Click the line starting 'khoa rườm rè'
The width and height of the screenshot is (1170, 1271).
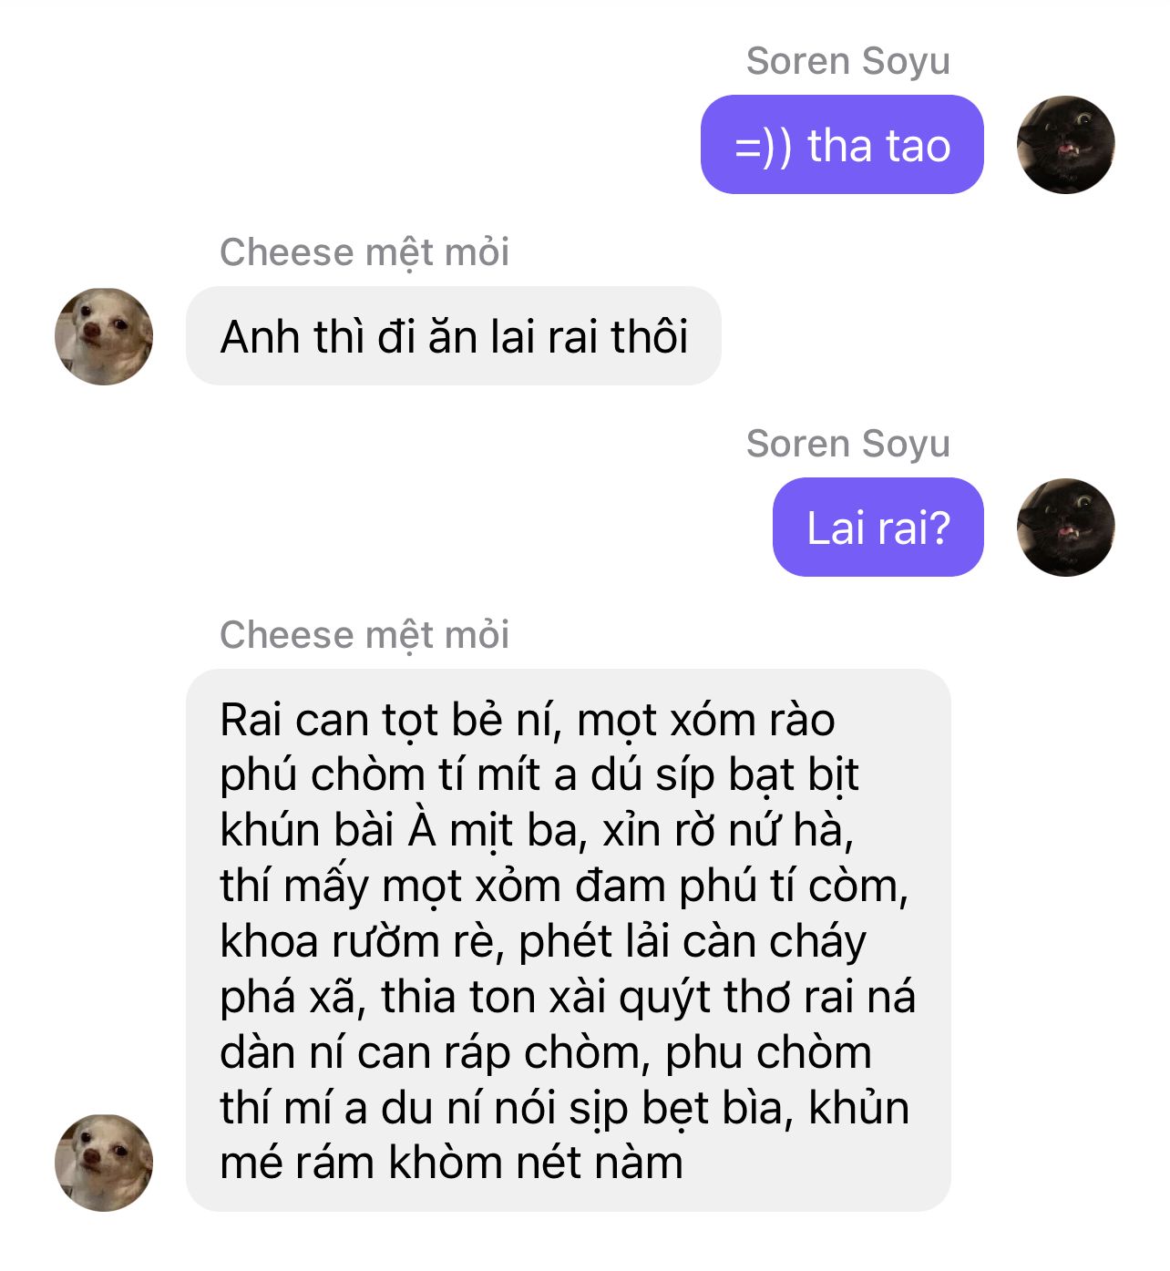click(x=543, y=942)
